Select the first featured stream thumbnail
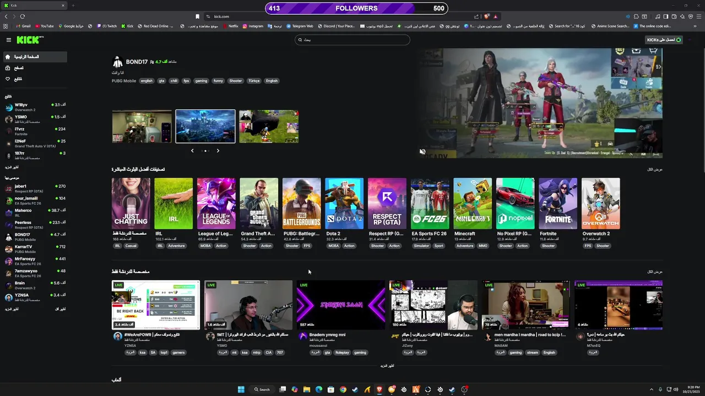This screenshot has width=705, height=396. [142, 127]
